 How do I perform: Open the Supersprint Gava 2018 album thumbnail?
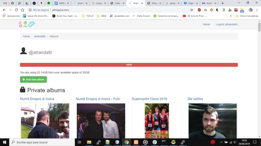pyautogui.click(x=157, y=121)
